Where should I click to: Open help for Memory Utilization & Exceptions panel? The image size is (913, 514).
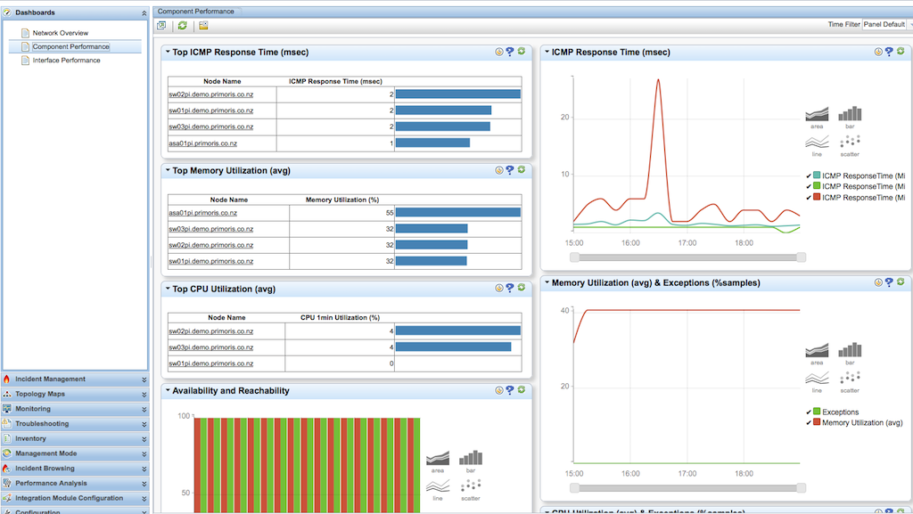pos(889,282)
